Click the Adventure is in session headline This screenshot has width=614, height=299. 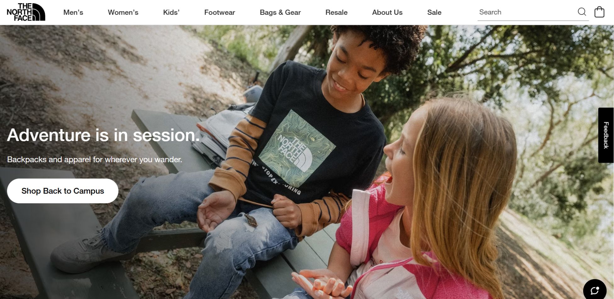tap(103, 135)
